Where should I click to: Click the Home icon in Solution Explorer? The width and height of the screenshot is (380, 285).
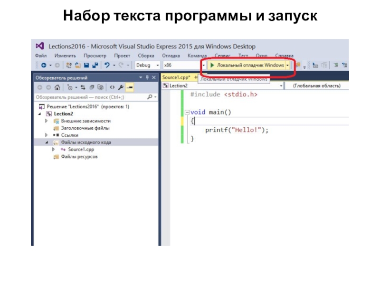[x=57, y=87]
